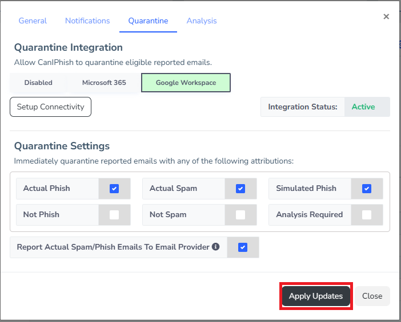Choose Microsoft 365 integration

click(x=104, y=83)
